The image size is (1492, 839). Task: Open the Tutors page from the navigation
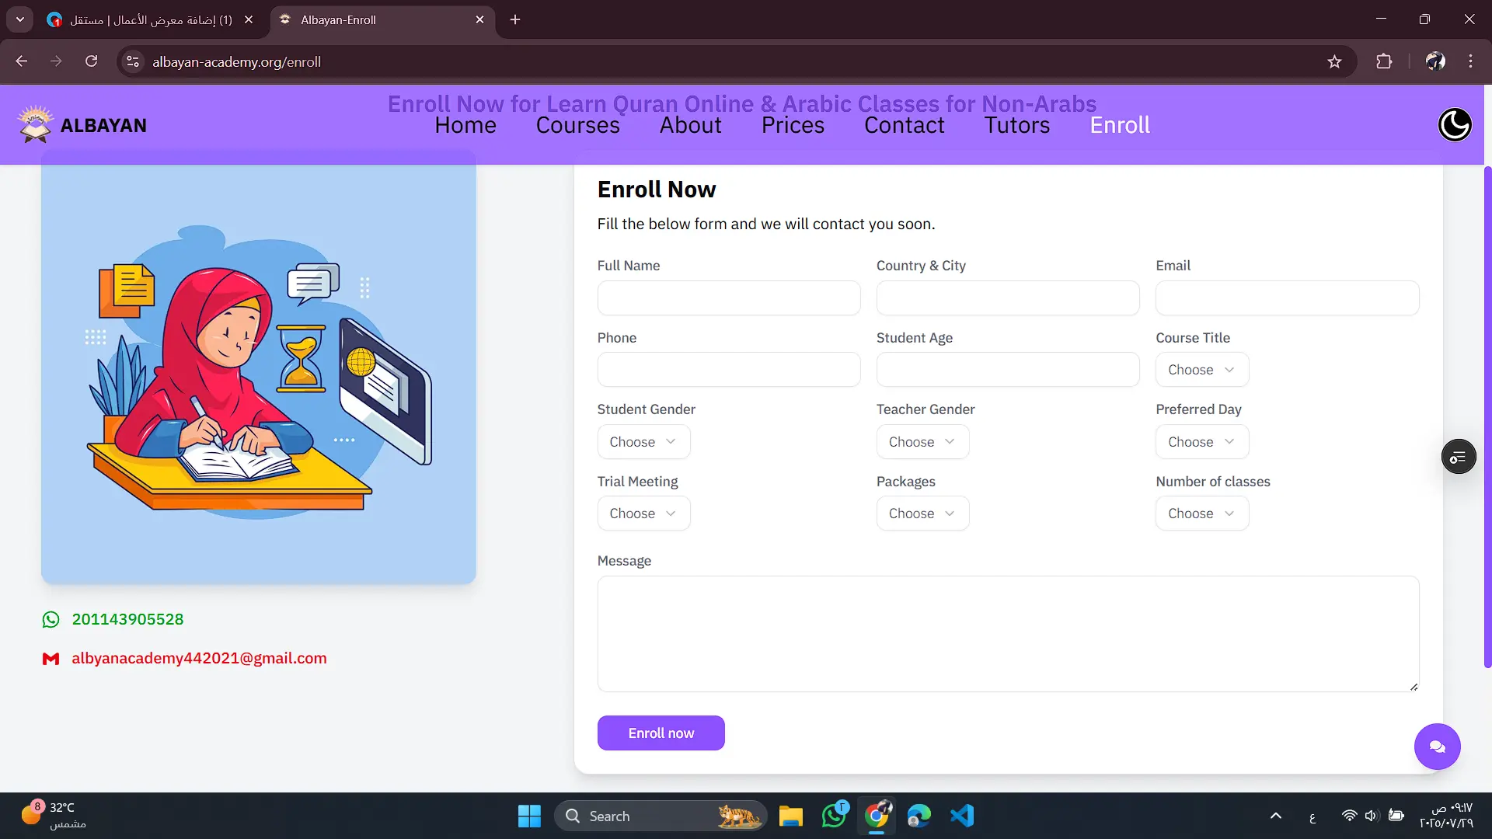click(1016, 126)
